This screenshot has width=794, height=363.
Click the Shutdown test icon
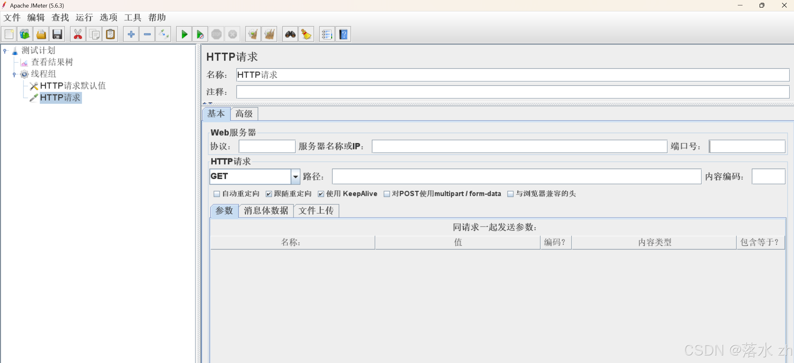(233, 34)
